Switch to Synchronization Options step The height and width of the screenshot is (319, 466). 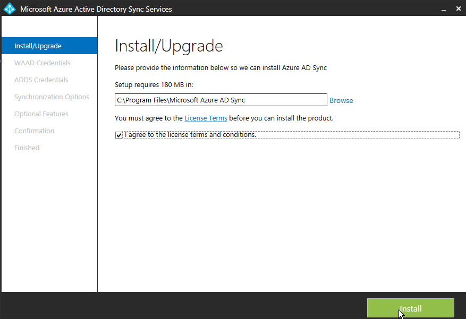[x=52, y=97]
